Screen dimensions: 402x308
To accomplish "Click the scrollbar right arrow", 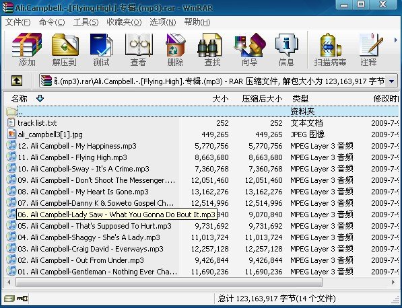I will click(393, 282).
